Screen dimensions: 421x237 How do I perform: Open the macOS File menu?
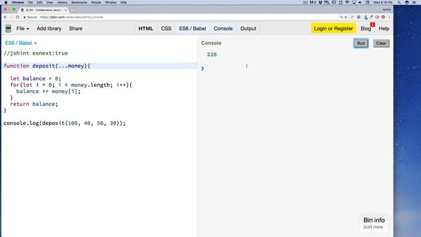coord(30,3)
